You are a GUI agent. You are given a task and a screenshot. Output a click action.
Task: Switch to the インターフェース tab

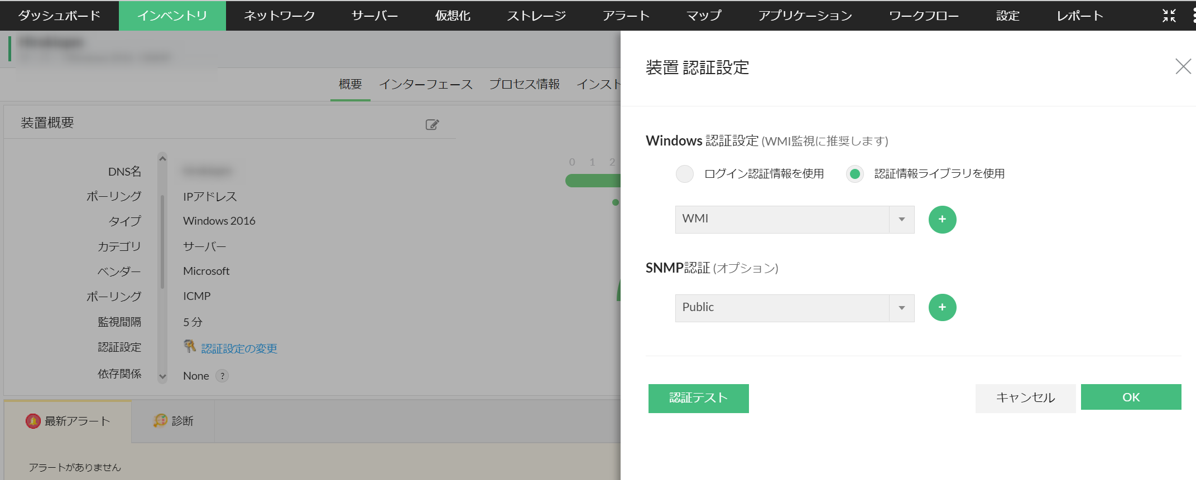426,85
